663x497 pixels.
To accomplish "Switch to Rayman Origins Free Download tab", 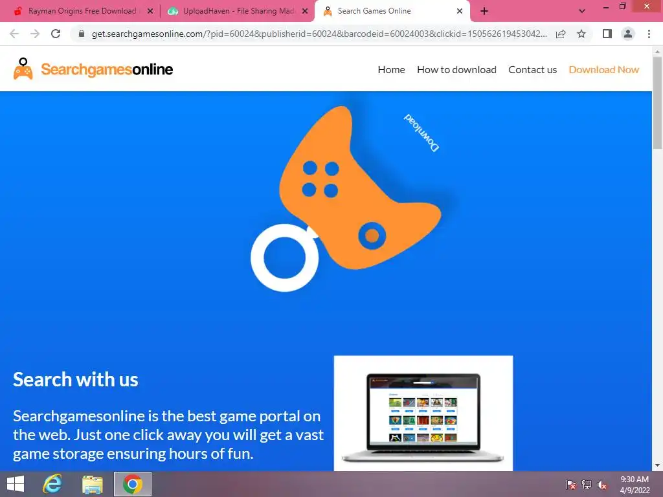I will tap(82, 11).
